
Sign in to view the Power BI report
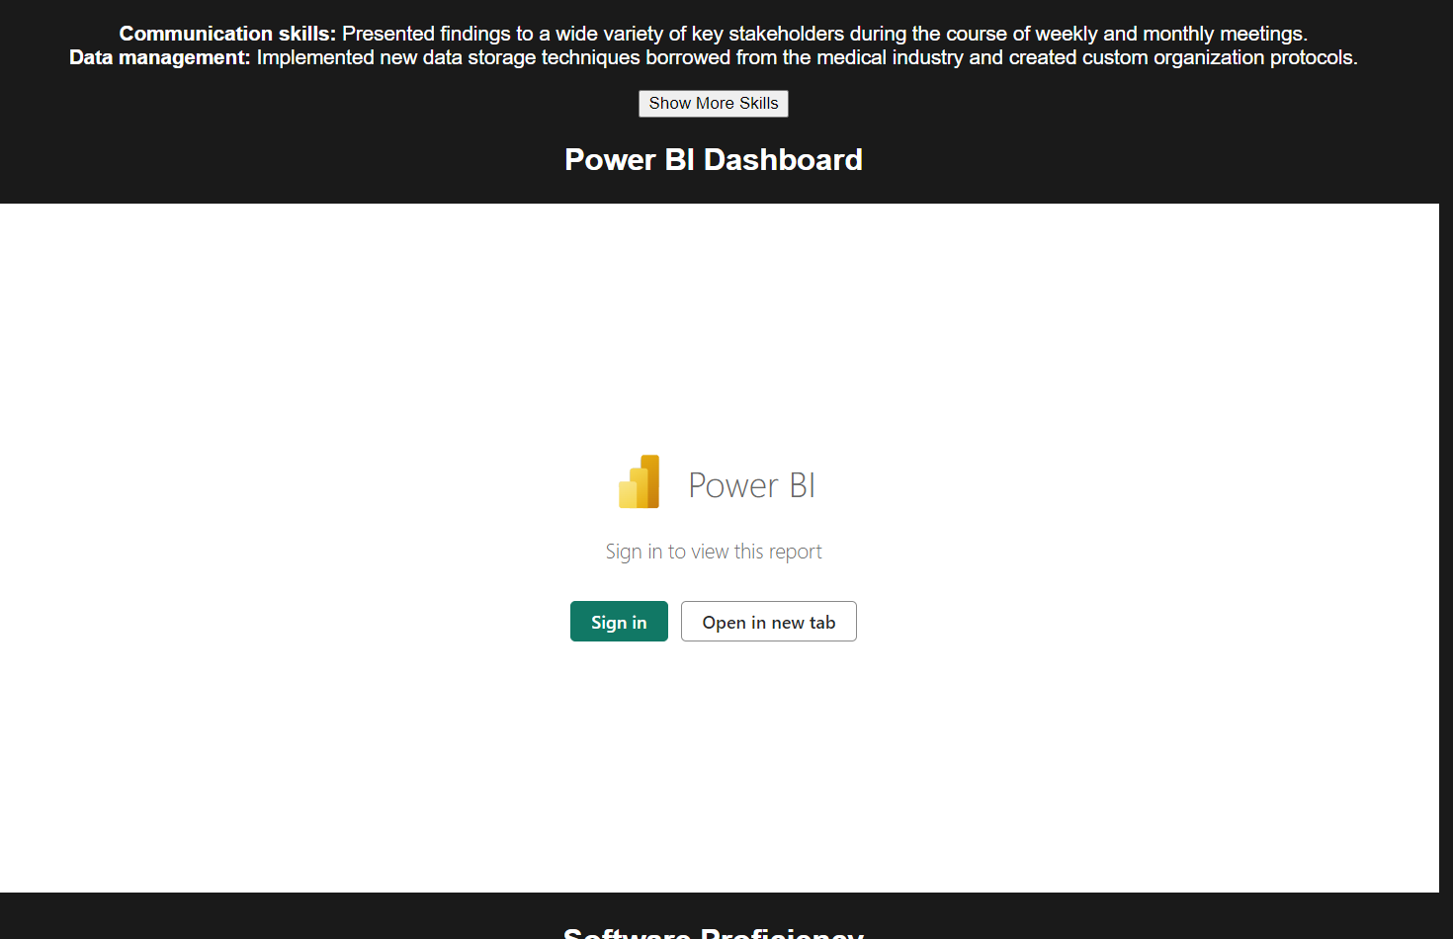619,622
